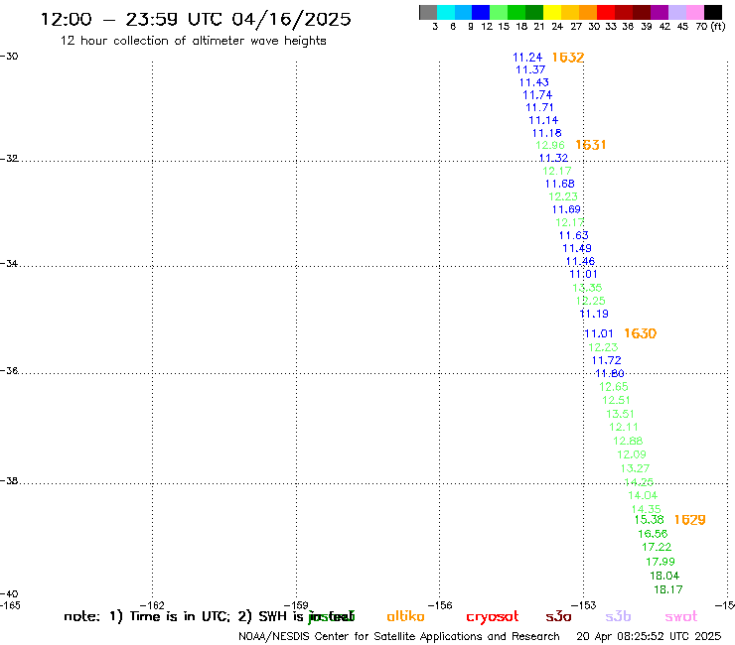Click the -153 longitude axis label
The height and width of the screenshot is (645, 735).
click(584, 606)
